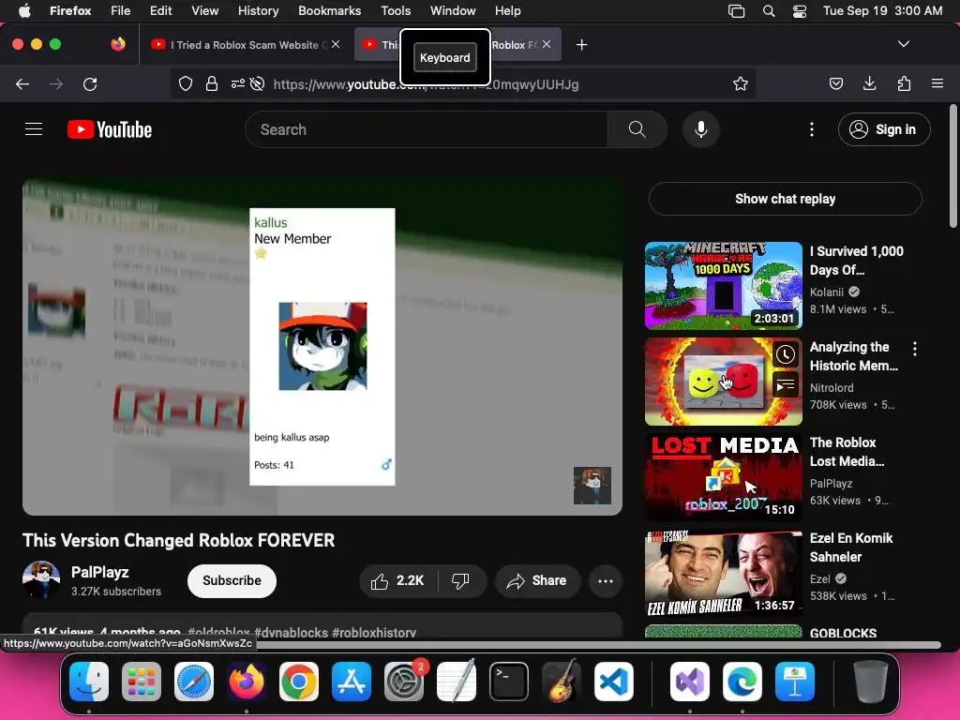Click Show chat replay
960x720 pixels.
click(785, 199)
